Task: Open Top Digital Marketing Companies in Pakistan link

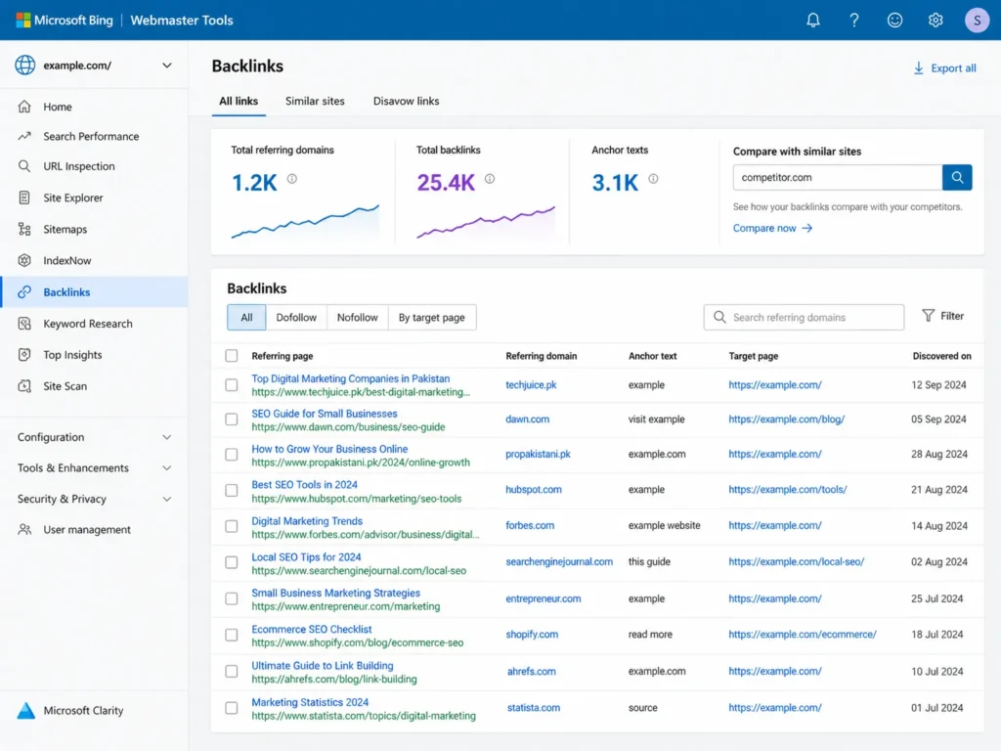Action: pos(351,378)
